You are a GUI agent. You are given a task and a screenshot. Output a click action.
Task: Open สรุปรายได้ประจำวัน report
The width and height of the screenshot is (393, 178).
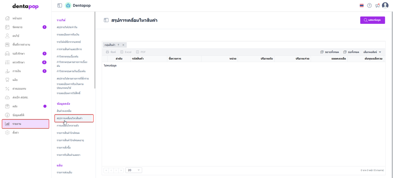coord(67,27)
